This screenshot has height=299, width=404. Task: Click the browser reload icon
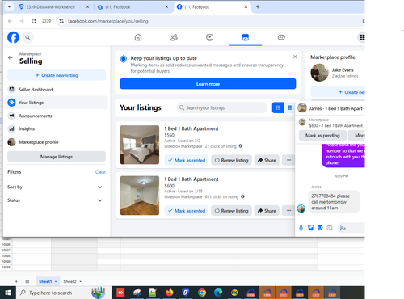point(34,21)
